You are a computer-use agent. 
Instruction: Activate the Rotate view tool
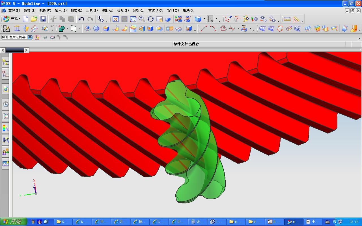150,19
